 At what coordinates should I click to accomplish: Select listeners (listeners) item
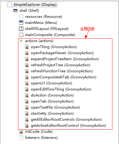coord(41,138)
